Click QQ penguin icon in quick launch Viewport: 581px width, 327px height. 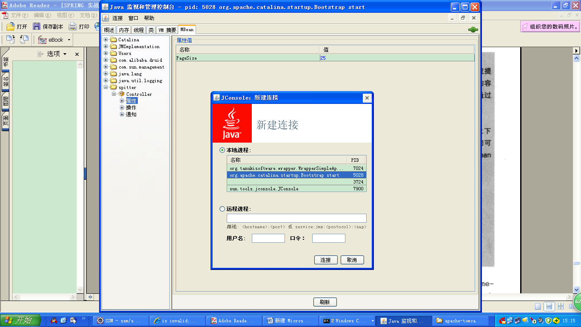click(x=54, y=320)
